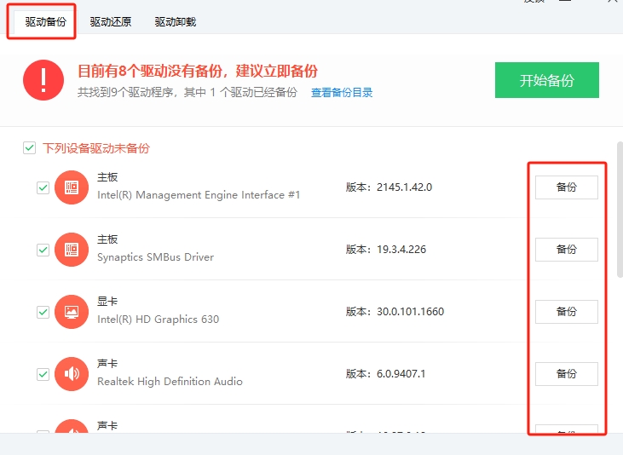Uncheck the Realtek High Definition Audio checkbox
The height and width of the screenshot is (455, 623).
[43, 374]
